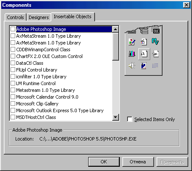Check the Adobe Photoshop Image checkbox
192x171 pixels.
[x=13, y=29]
